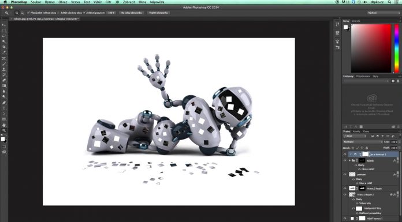Select the Dodge tool
Screen dimensions: 402x222
pos(4,97)
